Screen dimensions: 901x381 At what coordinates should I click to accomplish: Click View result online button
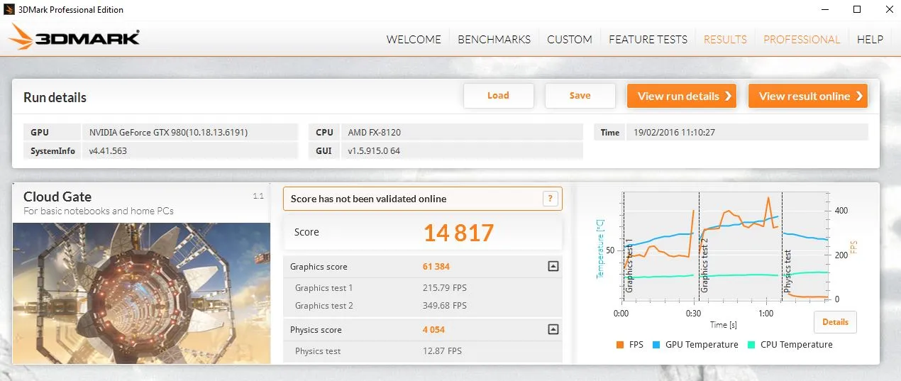point(807,96)
